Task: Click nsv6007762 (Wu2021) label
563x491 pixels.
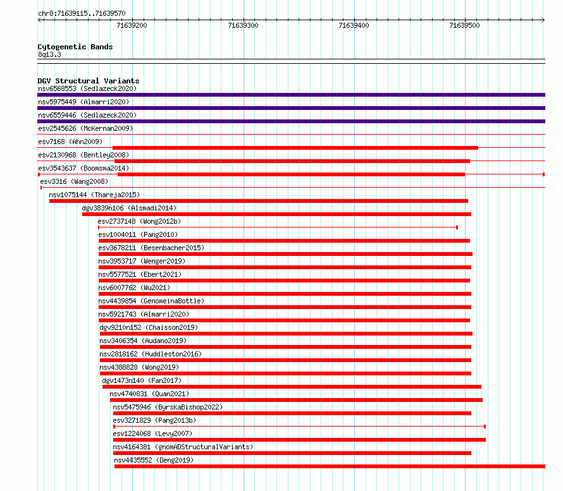Action: [134, 288]
